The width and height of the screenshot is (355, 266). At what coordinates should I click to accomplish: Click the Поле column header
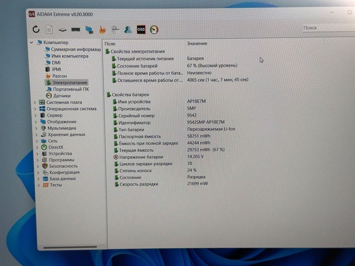pos(110,44)
